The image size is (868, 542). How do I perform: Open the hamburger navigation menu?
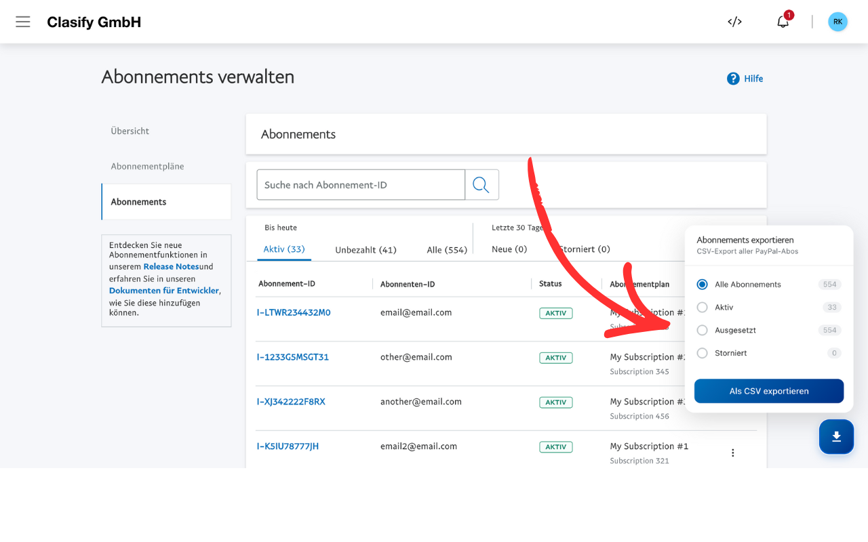point(23,22)
